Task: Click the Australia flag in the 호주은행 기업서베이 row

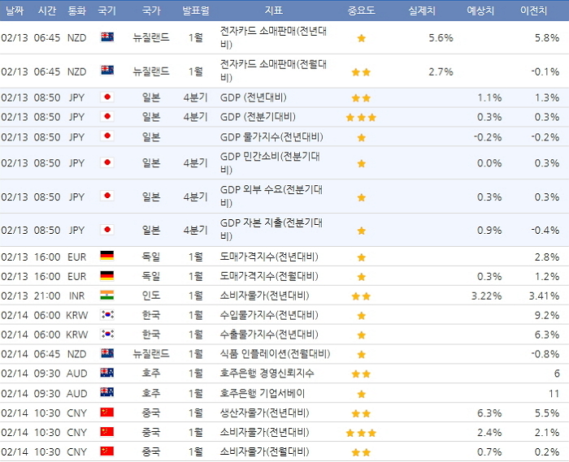Action: pyautogui.click(x=107, y=392)
